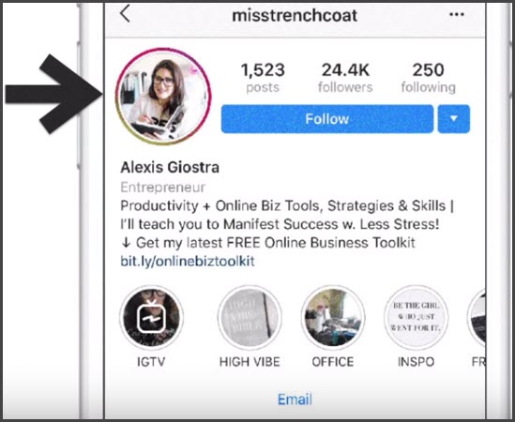This screenshot has height=422, width=515.
Task: Tap the back arrow icon
Action: pos(125,14)
